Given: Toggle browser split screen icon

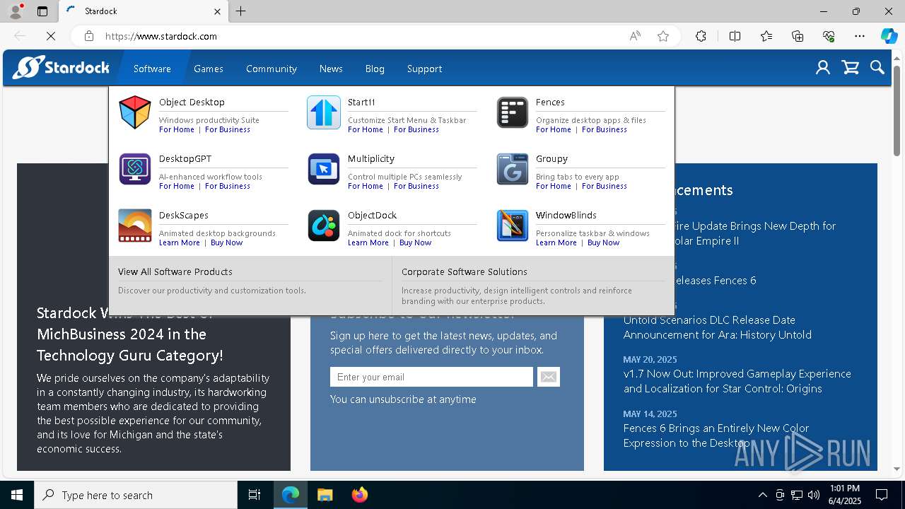Looking at the screenshot, I should (735, 36).
